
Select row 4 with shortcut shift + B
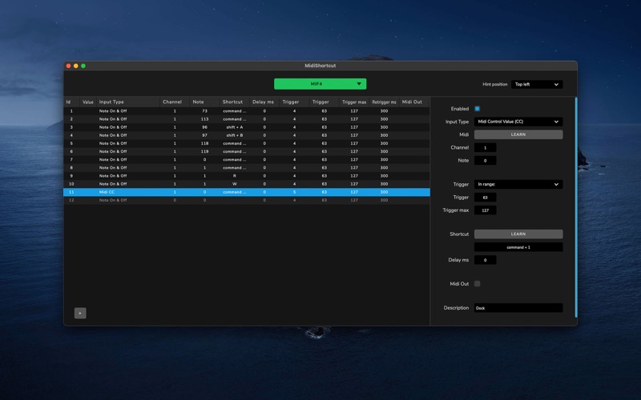(247, 135)
